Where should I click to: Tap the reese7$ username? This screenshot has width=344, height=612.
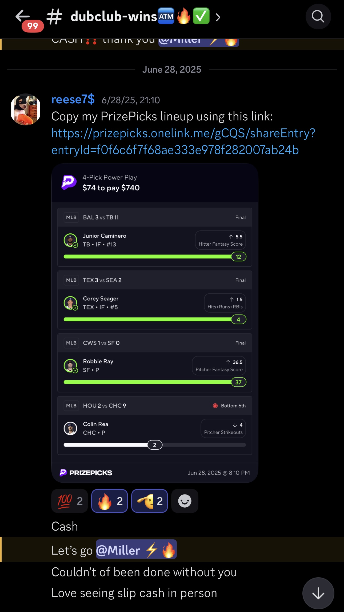click(73, 99)
